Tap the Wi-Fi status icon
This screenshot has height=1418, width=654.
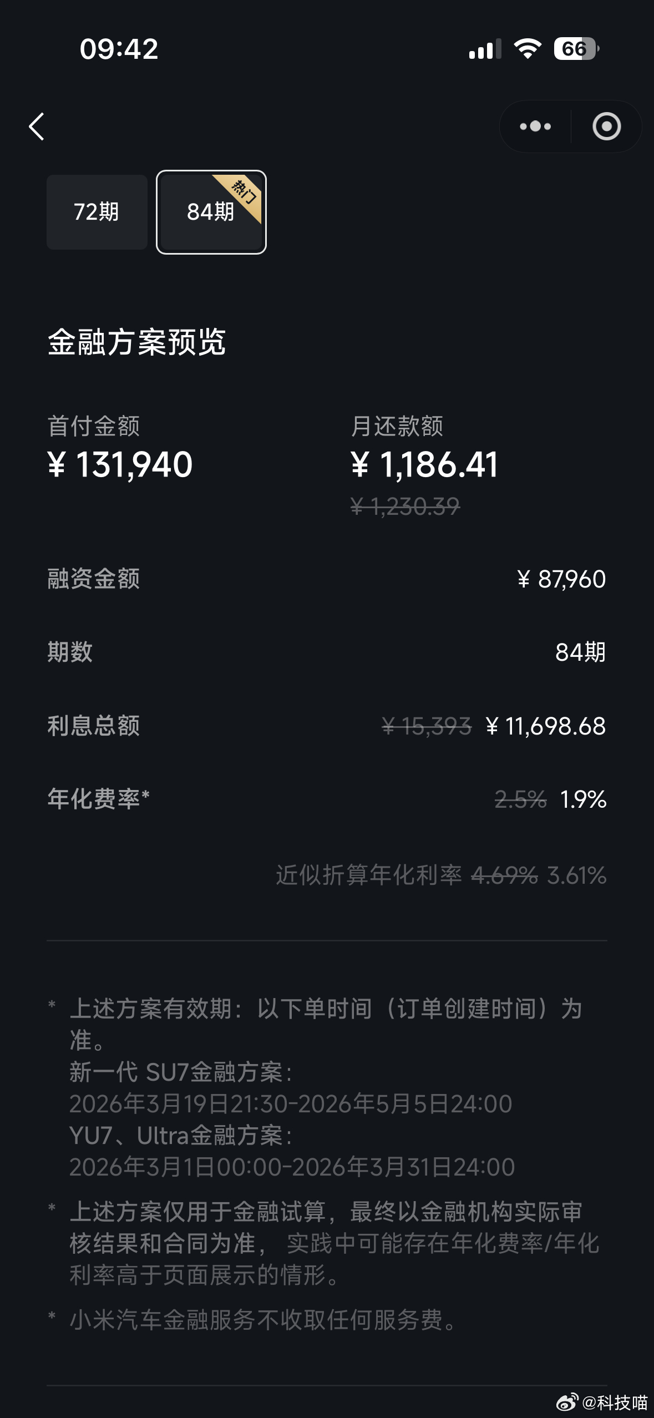click(528, 49)
